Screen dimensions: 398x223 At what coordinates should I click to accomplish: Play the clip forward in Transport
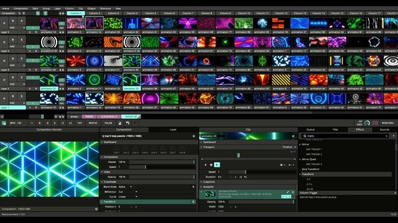217,165
